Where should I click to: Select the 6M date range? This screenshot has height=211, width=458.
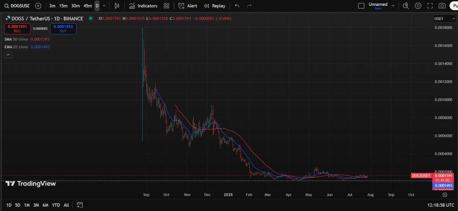tap(45, 205)
